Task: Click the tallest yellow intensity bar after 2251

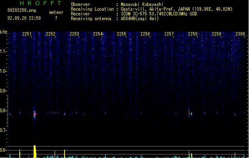Action: [35, 151]
